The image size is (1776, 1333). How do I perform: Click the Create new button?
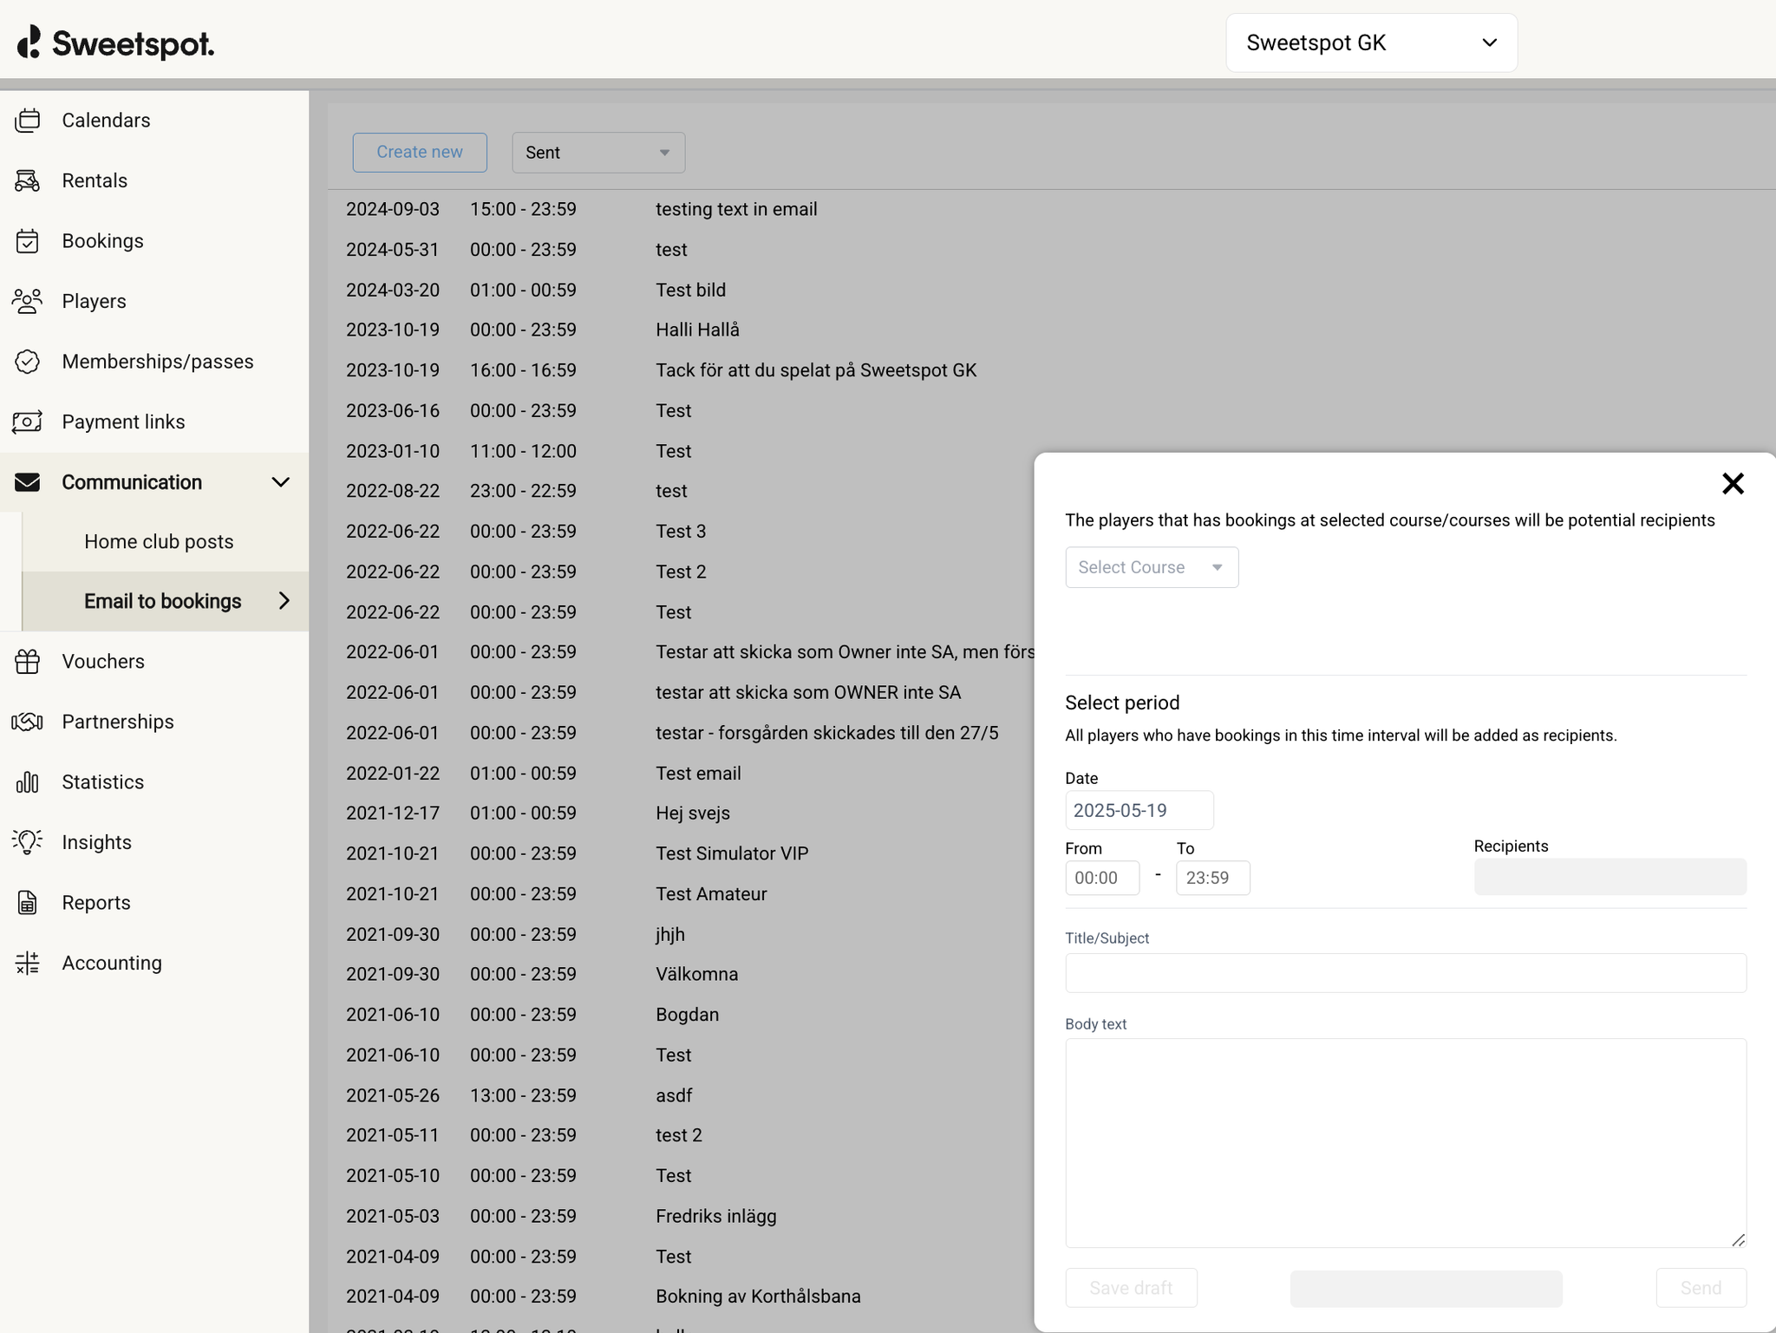(420, 152)
